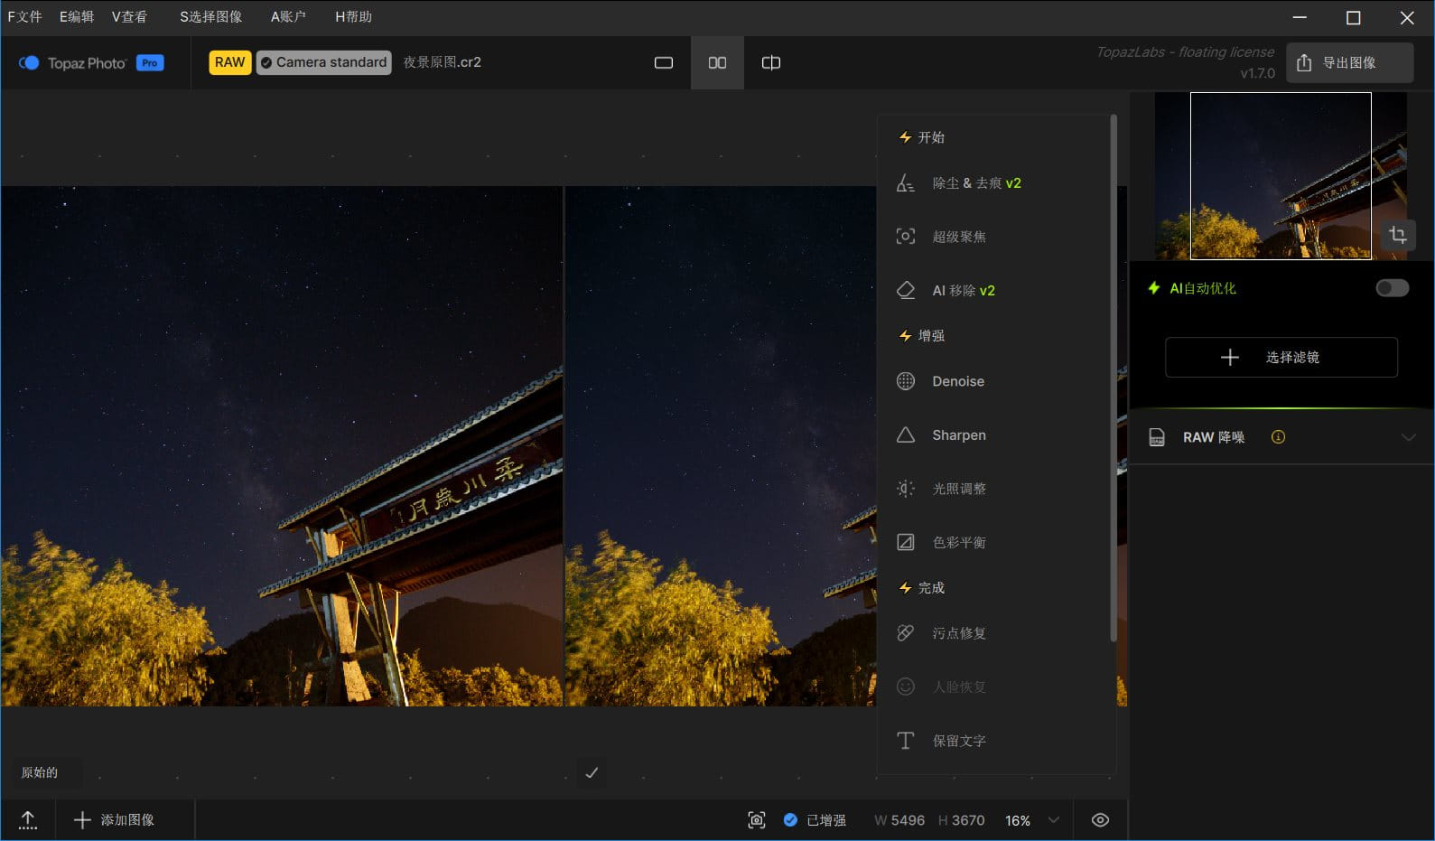1435x841 pixels.
Task: Open the V查看 menu
Action: pyautogui.click(x=129, y=17)
